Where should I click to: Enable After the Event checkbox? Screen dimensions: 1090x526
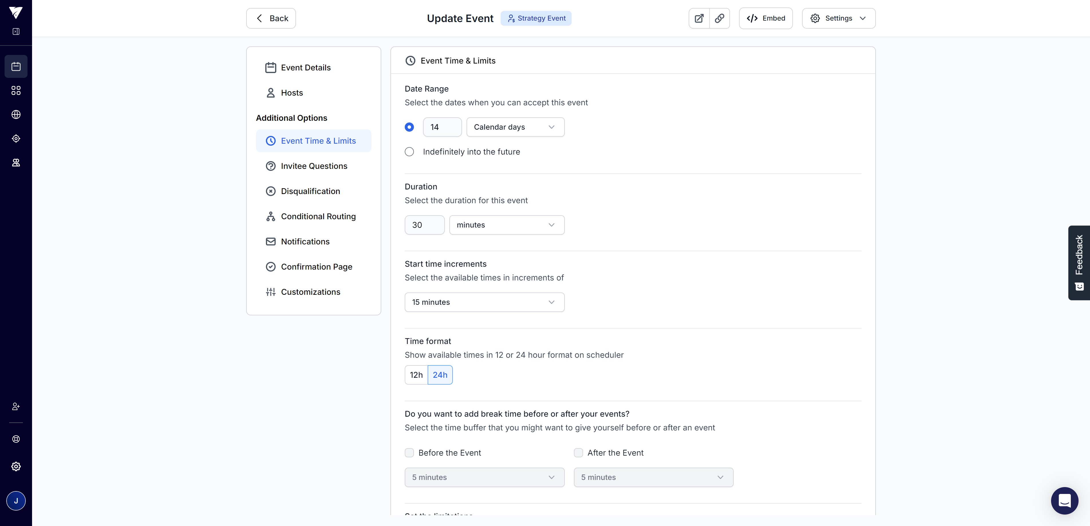click(x=578, y=453)
